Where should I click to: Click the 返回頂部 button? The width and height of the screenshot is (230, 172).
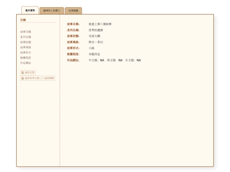click(x=48, y=78)
